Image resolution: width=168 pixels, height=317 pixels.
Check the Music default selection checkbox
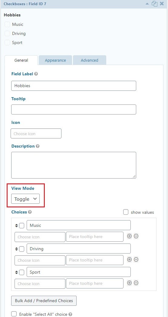click(21, 225)
